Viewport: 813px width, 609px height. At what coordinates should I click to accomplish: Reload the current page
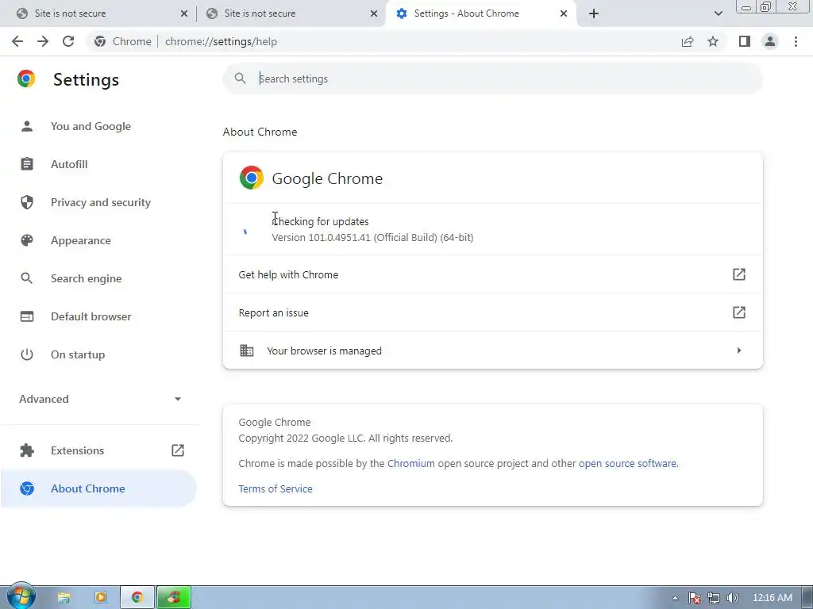68,41
